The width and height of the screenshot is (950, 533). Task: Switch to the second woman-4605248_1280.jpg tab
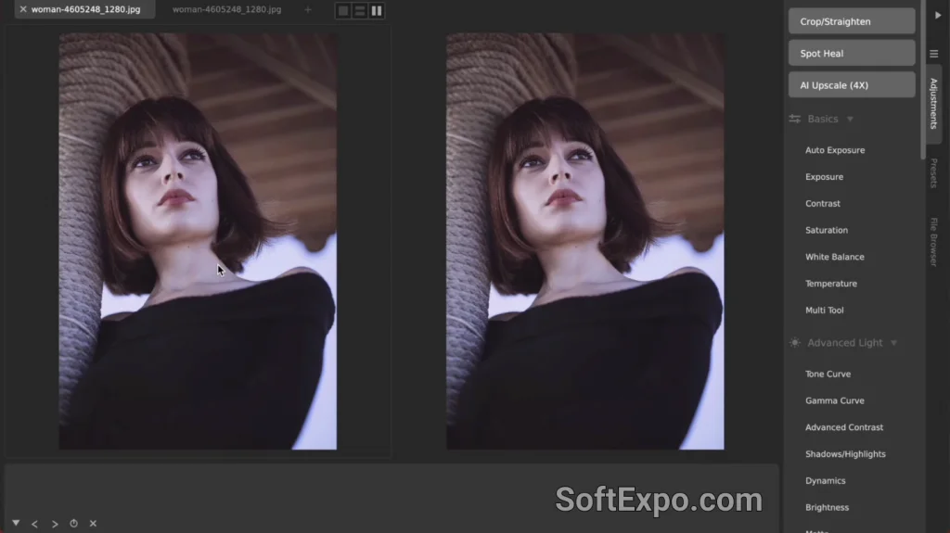(226, 9)
